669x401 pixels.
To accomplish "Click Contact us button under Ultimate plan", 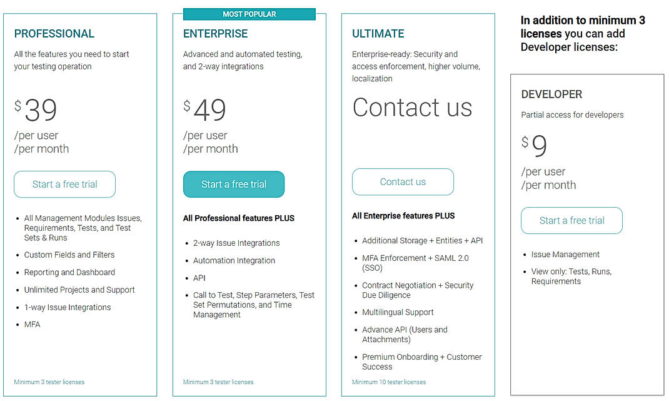I will (403, 181).
